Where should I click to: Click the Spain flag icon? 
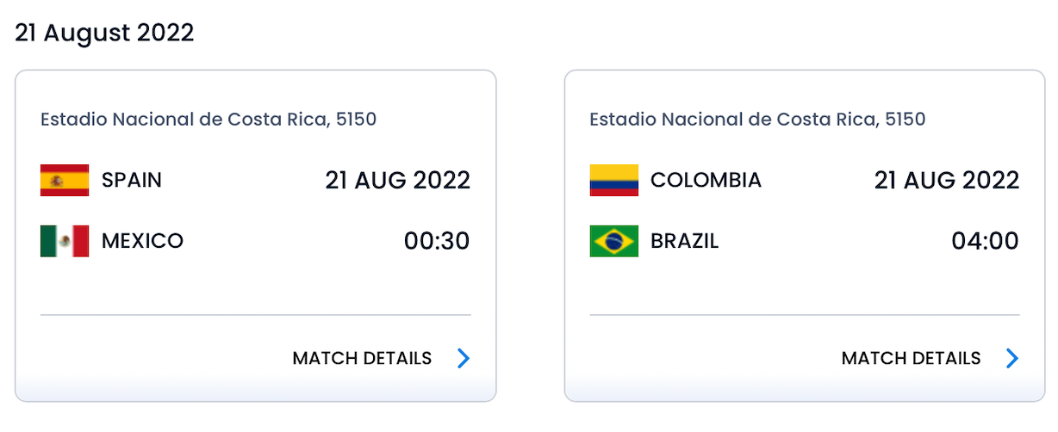click(x=65, y=181)
